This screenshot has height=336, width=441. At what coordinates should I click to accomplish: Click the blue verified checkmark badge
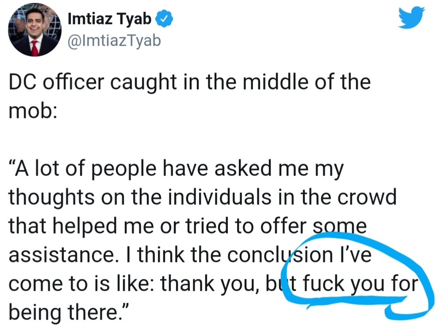coord(164,19)
